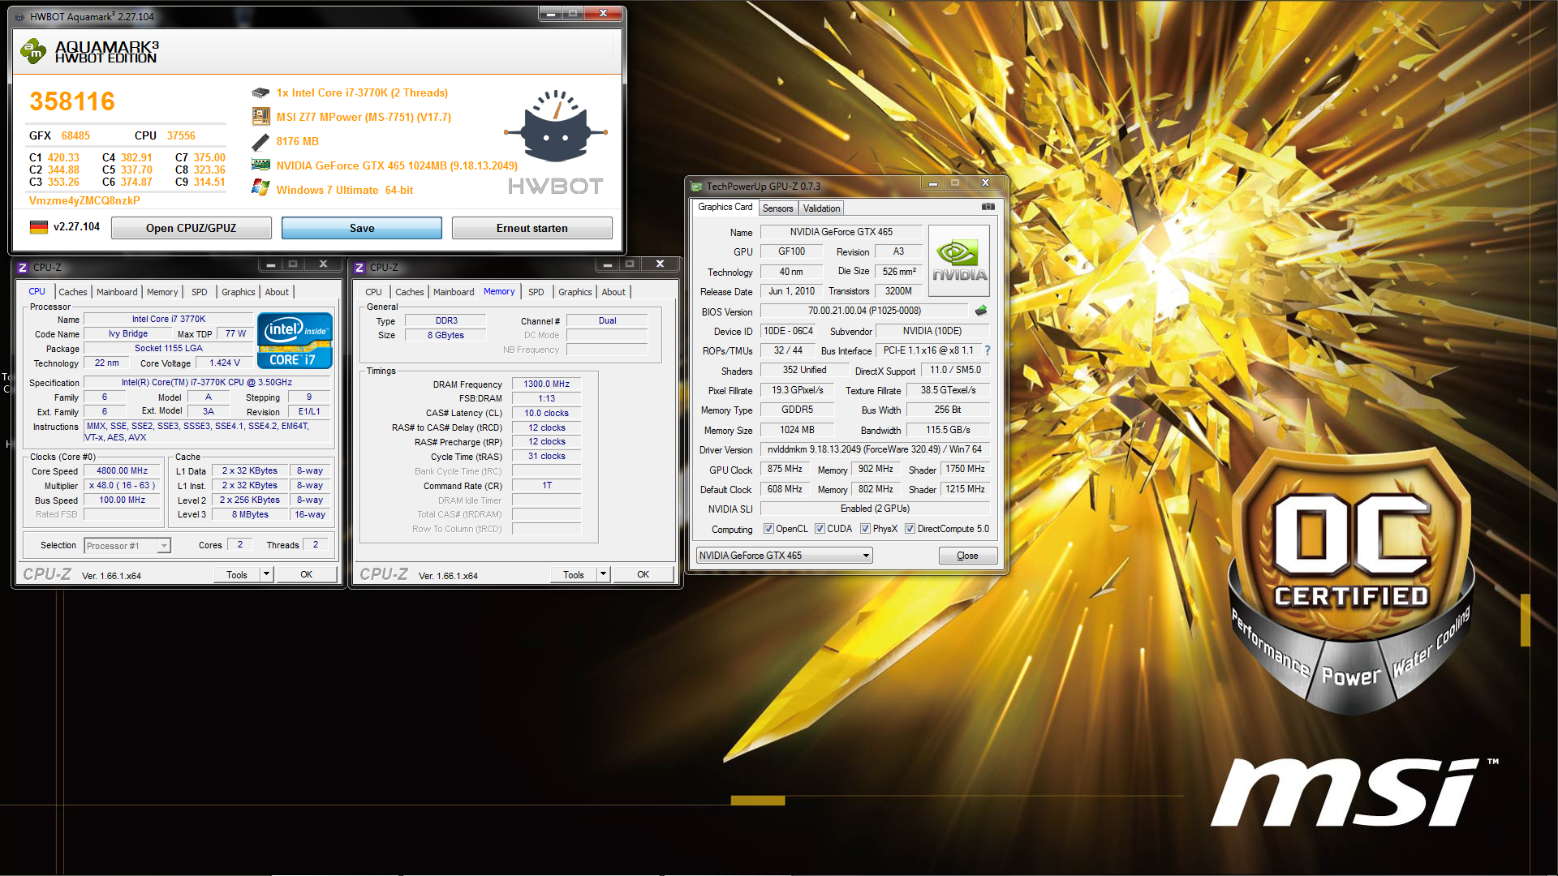The height and width of the screenshot is (876, 1558).
Task: Click the Windows flag icon beside Windows 7 Ultimate
Action: pos(260,189)
